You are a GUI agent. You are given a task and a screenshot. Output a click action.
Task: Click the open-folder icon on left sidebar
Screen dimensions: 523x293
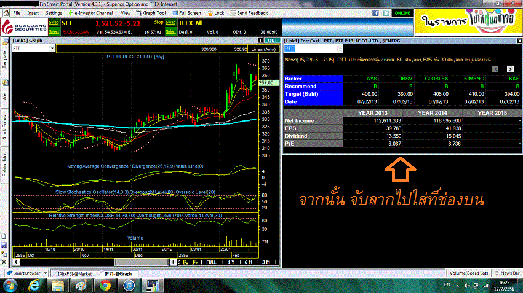tap(5, 42)
